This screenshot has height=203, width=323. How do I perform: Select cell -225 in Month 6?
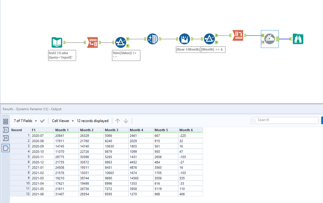191,135
